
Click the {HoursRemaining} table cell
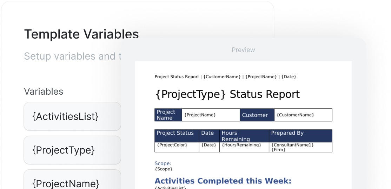coord(244,147)
